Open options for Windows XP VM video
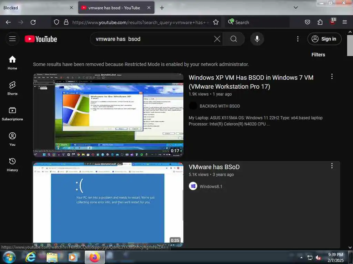The image size is (353, 264). [x=332, y=76]
